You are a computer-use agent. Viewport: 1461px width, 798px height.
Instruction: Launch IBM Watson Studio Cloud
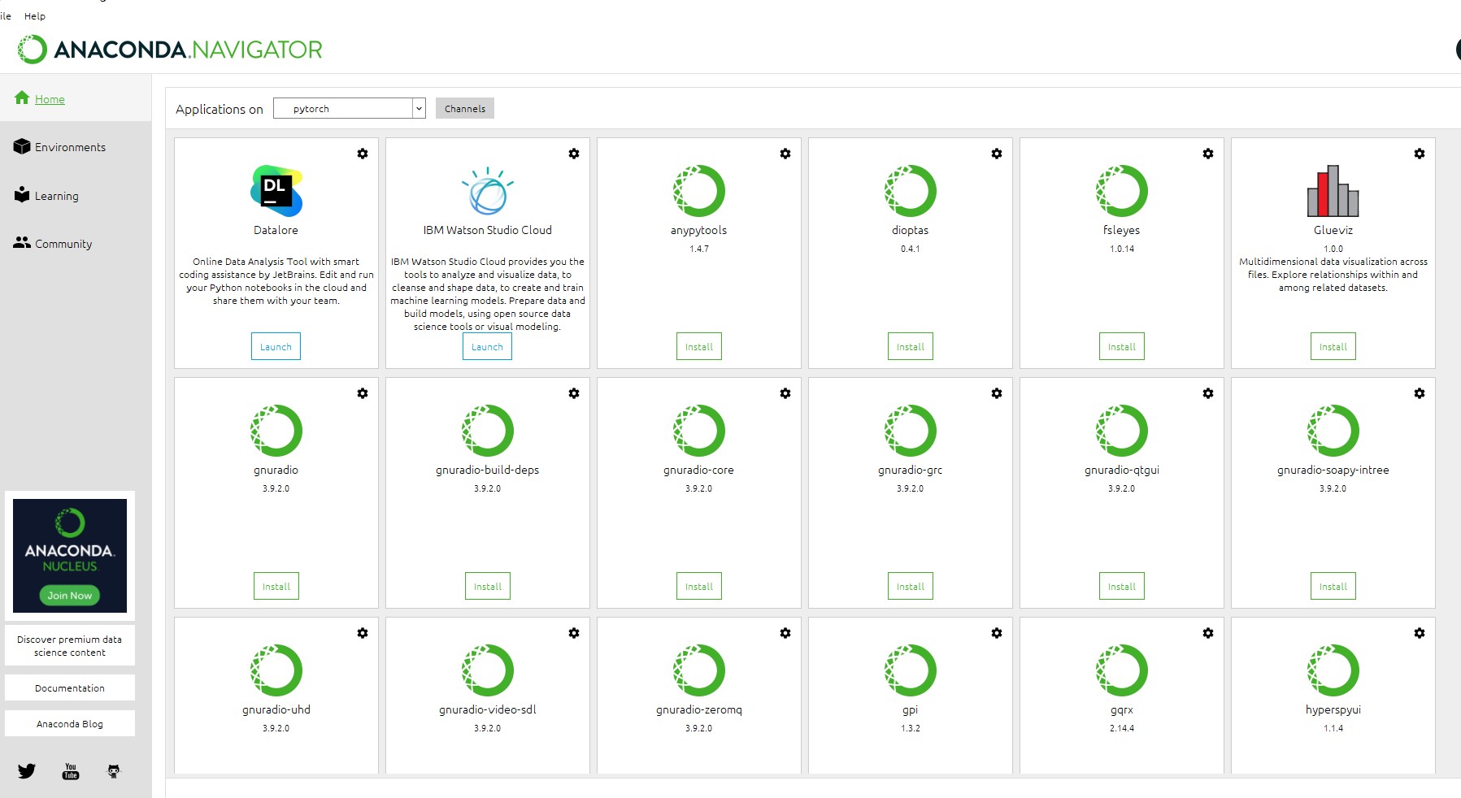coord(487,346)
